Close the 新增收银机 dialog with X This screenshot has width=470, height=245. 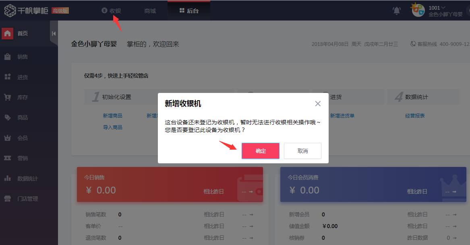point(318,104)
